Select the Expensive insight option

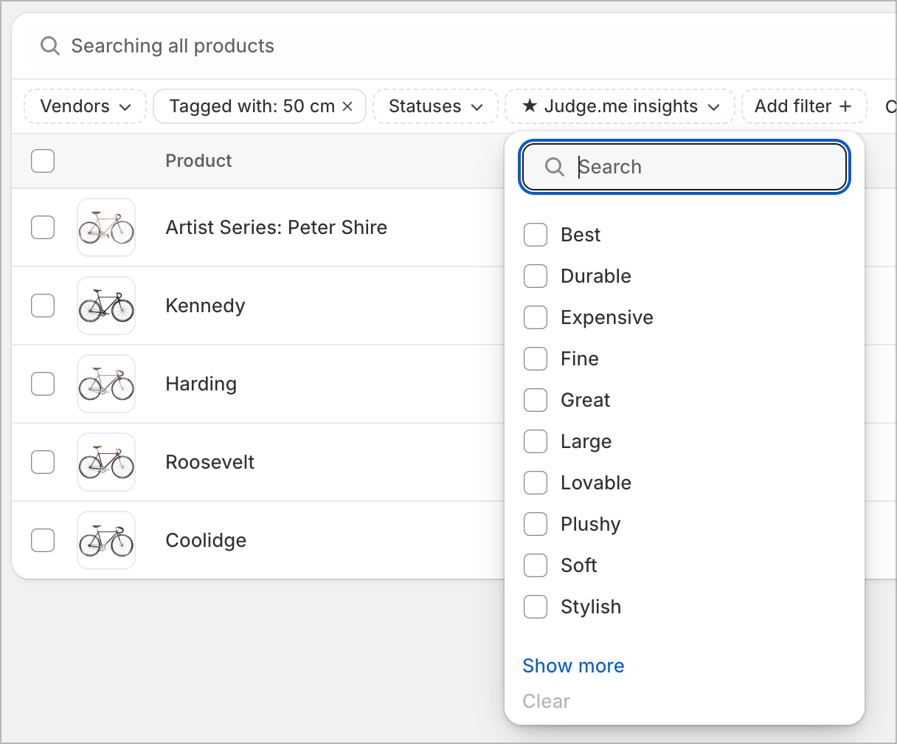click(x=536, y=317)
